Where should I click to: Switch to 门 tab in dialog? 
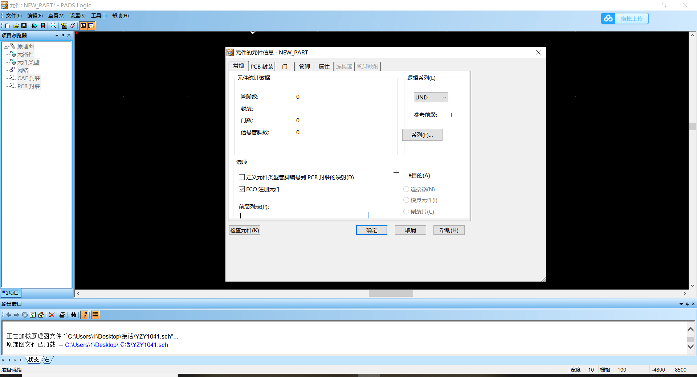tap(285, 66)
